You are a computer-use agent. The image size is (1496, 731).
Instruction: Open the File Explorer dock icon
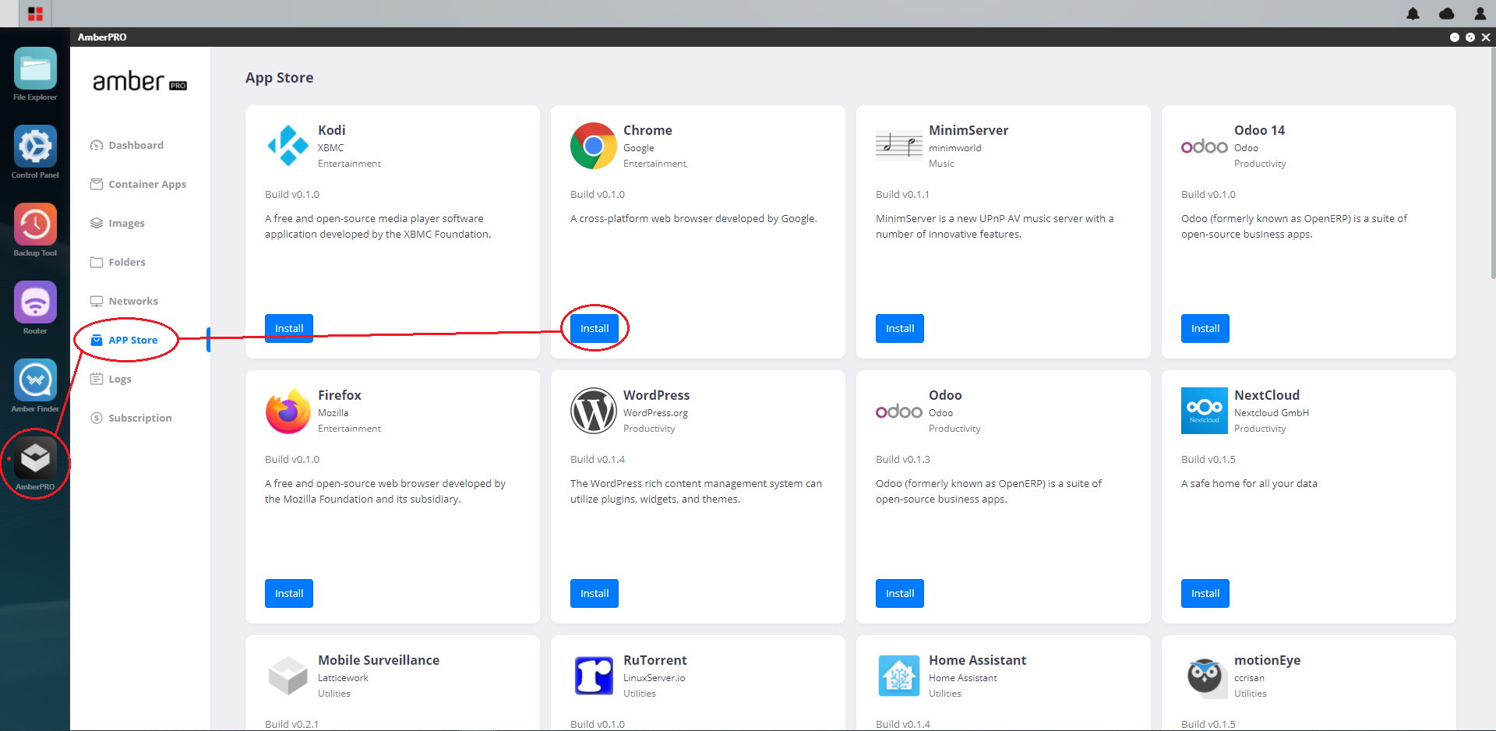[x=35, y=69]
